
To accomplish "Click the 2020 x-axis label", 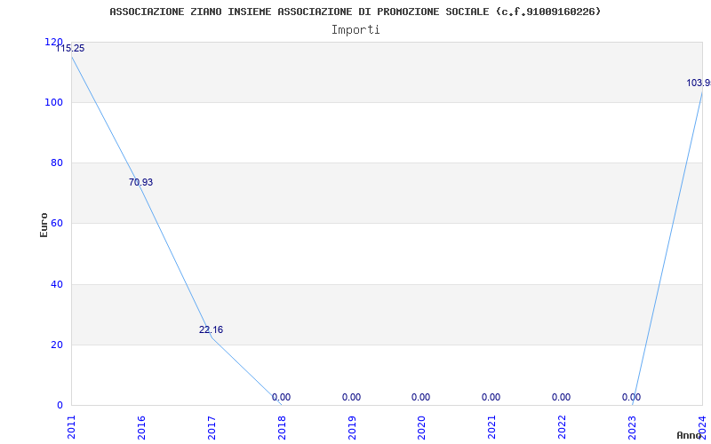I will 421,427.
